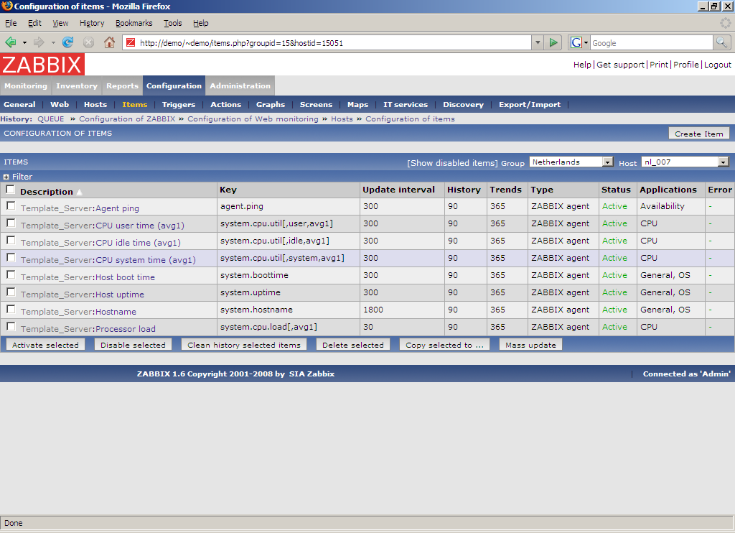Click Activate selected button
The height and width of the screenshot is (533, 735).
tap(45, 345)
